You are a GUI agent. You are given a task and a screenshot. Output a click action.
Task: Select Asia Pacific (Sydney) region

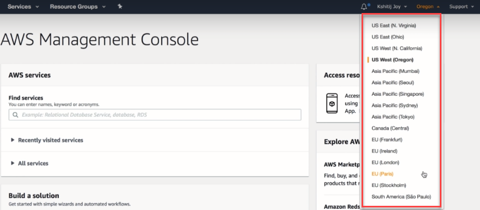tap(394, 105)
